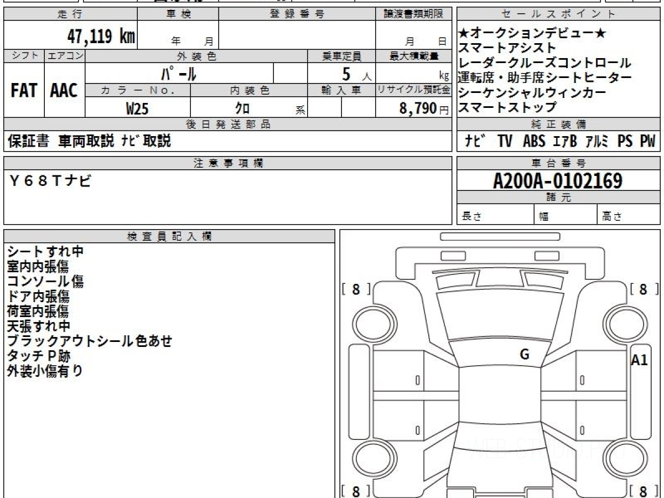
Task: Click the 純正装備 header
Action: pyautogui.click(x=558, y=124)
